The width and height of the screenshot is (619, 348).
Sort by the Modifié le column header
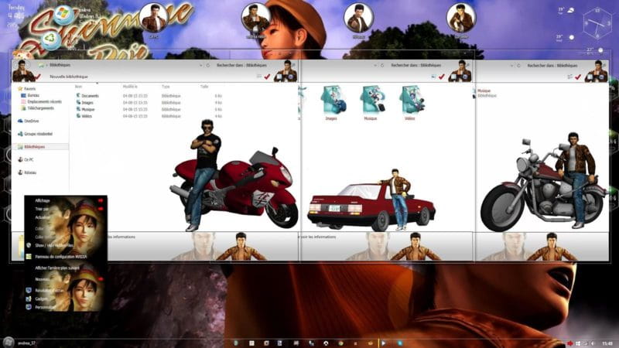[128, 87]
